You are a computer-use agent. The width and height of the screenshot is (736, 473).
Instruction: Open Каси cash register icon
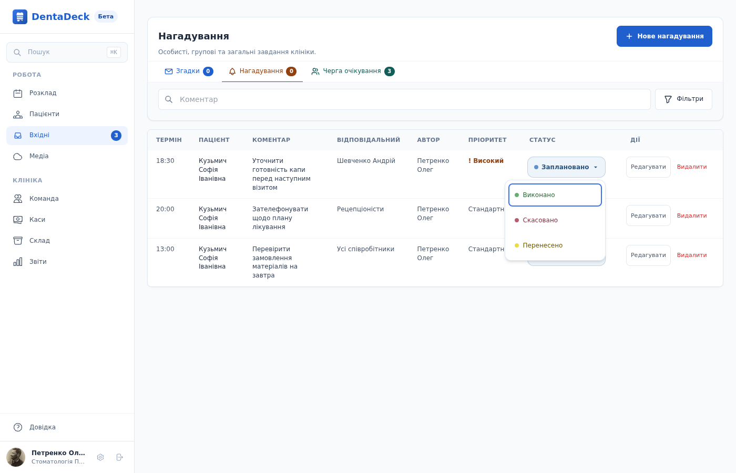(18, 220)
